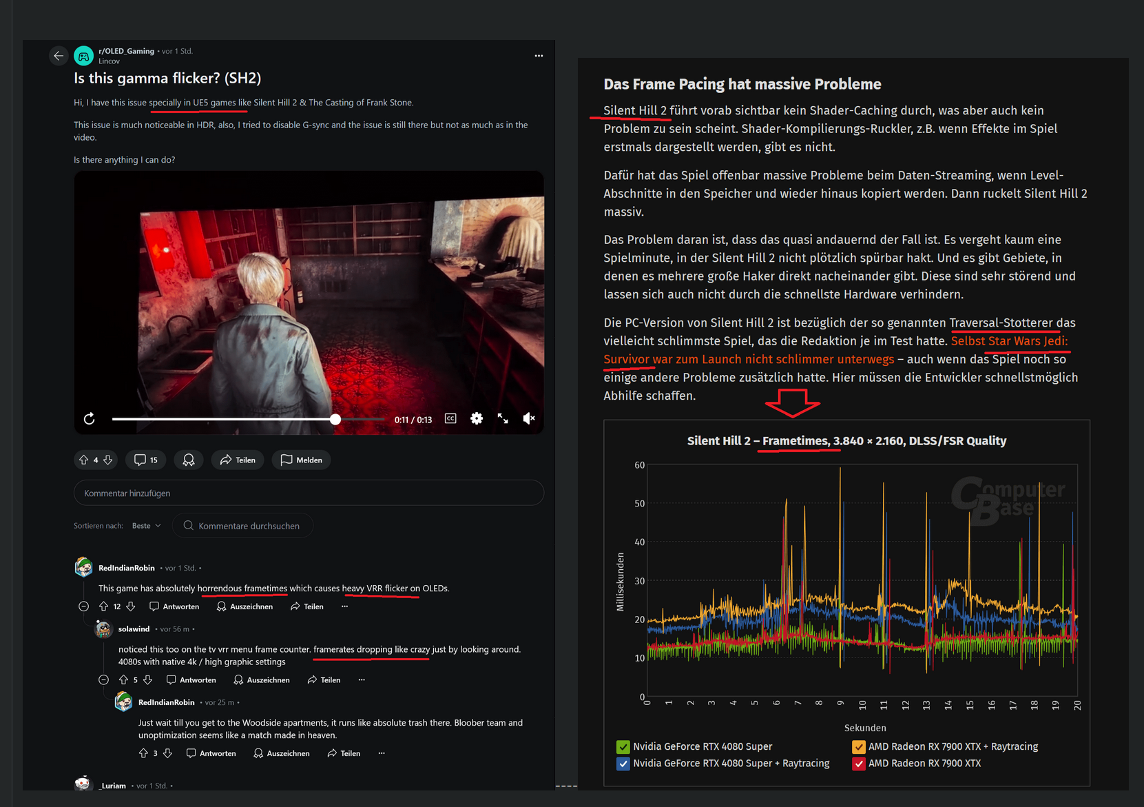Click the Kommentare durchsuchen search box
Screen dimensions: 1144x807
(x=242, y=526)
